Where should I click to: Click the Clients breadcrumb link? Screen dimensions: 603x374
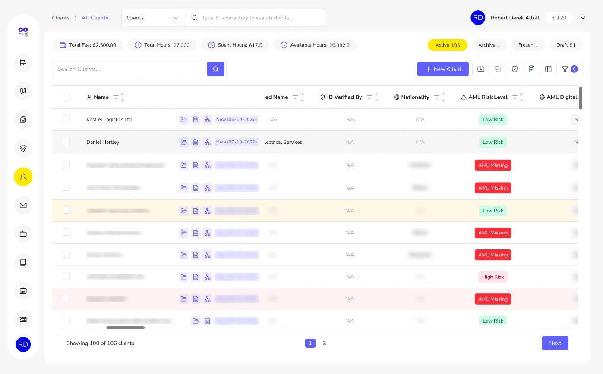point(61,18)
